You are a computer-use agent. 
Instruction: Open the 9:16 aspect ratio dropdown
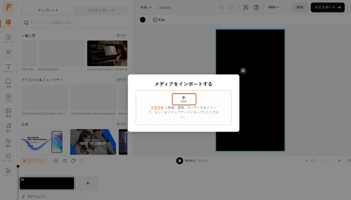[x=146, y=7]
